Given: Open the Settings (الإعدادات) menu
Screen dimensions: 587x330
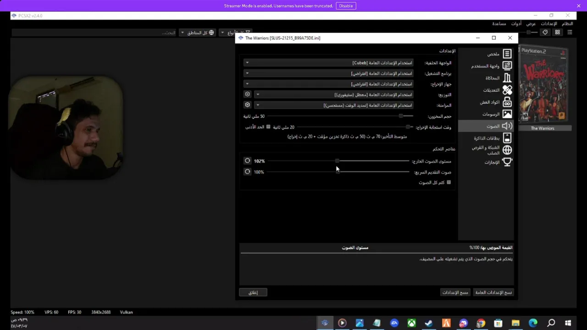Looking at the screenshot, I should click(x=549, y=23).
